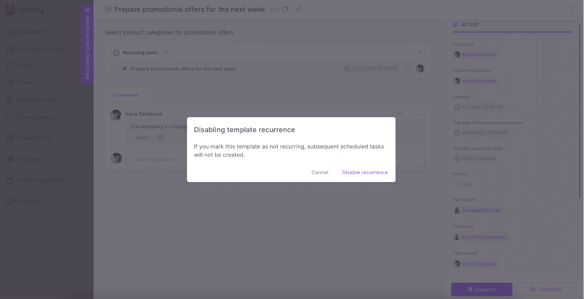Toggle the recurring template icon by title

108,9
